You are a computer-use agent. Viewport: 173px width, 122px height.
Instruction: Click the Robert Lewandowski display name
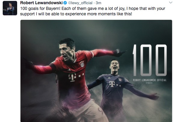(42, 3)
